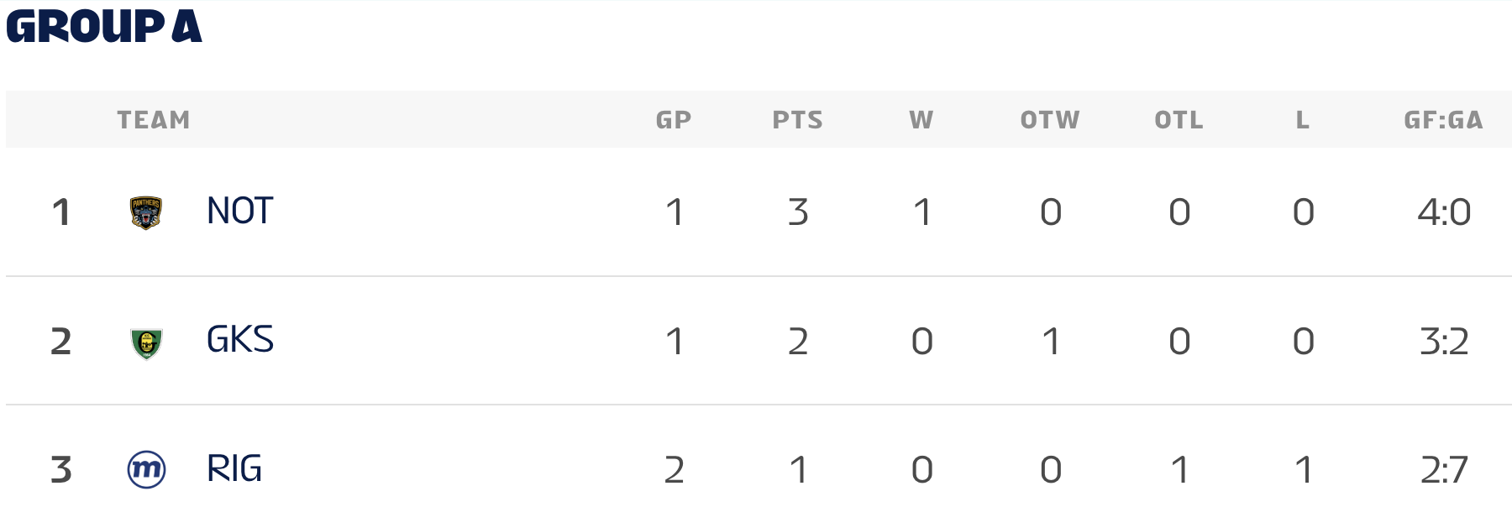The height and width of the screenshot is (507, 1512).
Task: Click the GROUP A heading
Action: coord(104,27)
